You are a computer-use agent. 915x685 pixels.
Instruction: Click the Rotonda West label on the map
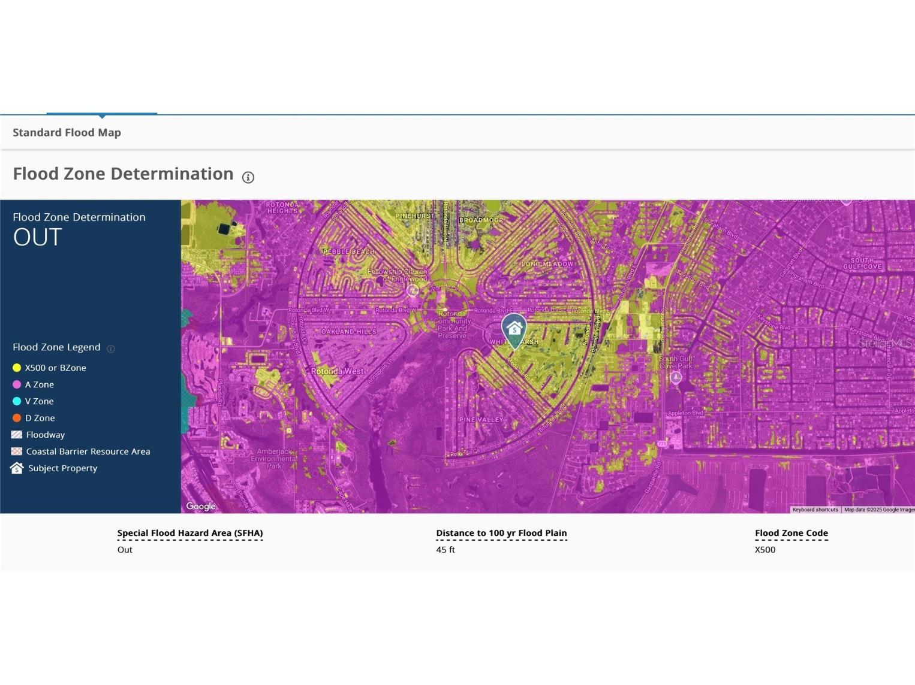[x=337, y=371]
